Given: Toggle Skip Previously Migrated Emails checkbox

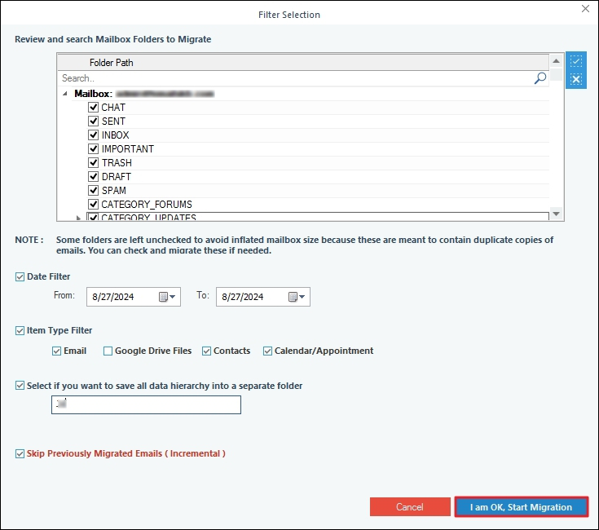Looking at the screenshot, I should click(x=20, y=453).
